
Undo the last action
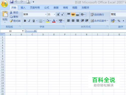click(x=16, y=2)
